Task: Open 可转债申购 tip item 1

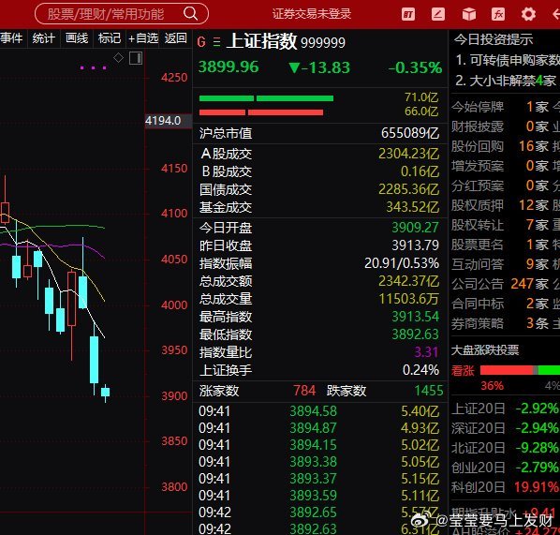Action: 508,60
